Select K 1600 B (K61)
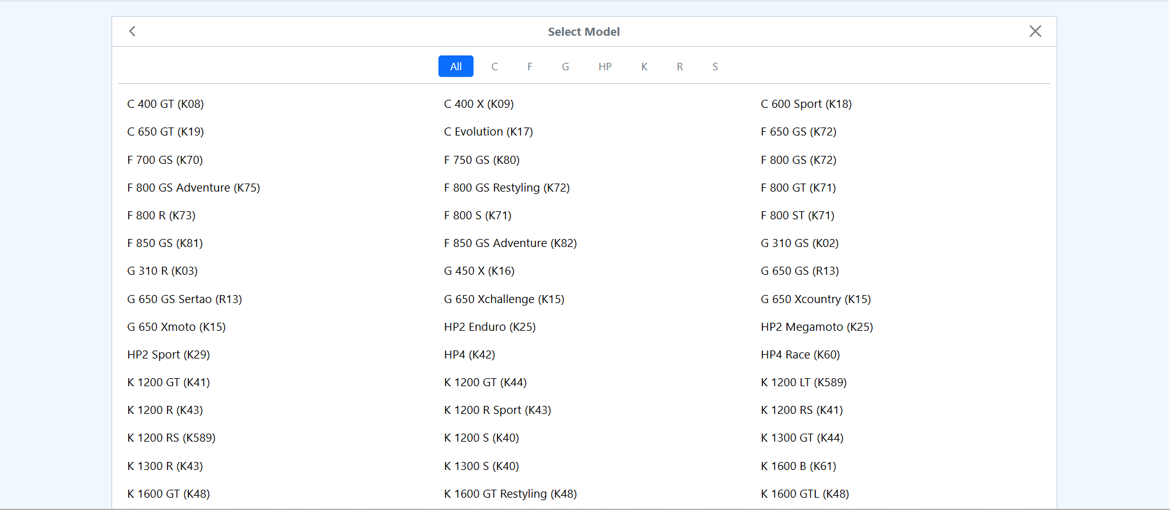The image size is (1170, 510). tap(799, 466)
